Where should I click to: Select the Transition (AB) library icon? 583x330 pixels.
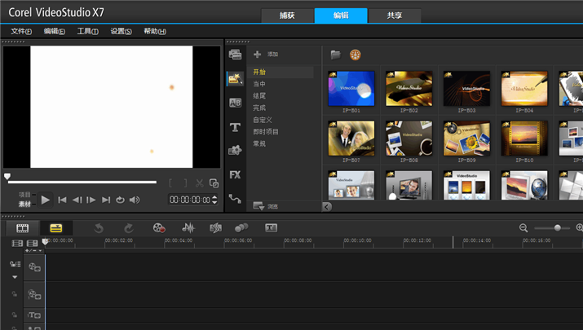(236, 103)
